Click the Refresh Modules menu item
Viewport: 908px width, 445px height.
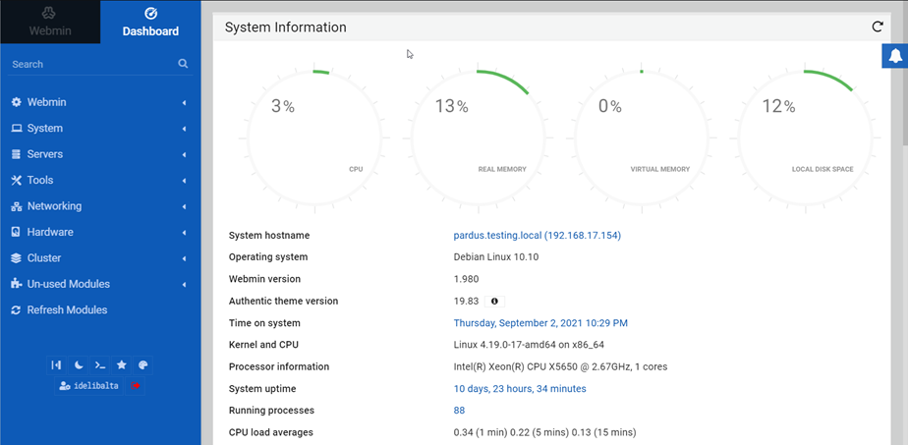click(67, 309)
